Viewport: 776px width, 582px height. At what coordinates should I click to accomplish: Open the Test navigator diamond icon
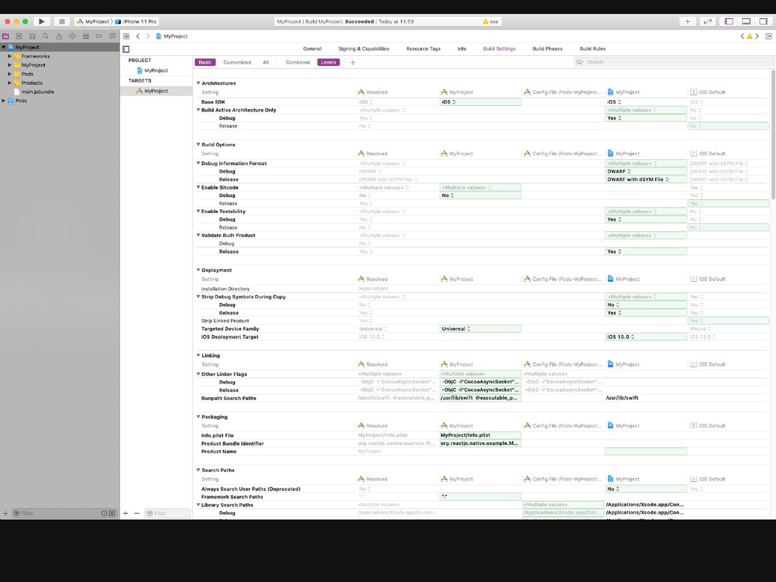click(x=72, y=36)
